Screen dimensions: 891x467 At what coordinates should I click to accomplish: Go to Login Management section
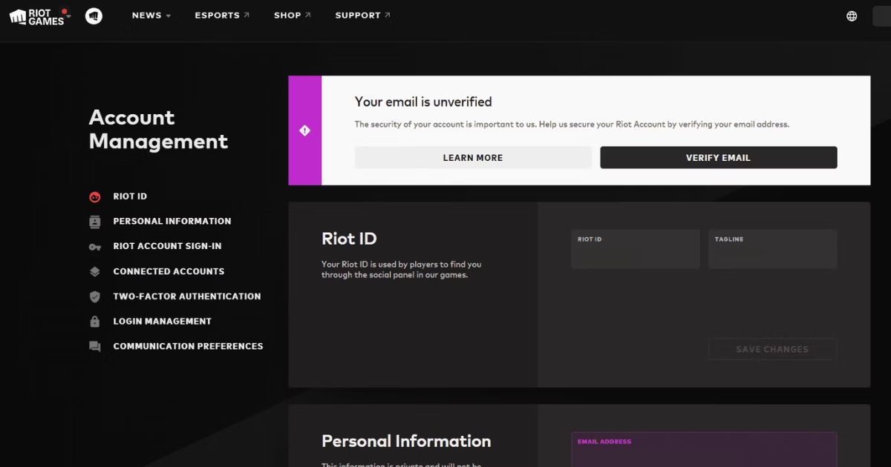(x=162, y=321)
